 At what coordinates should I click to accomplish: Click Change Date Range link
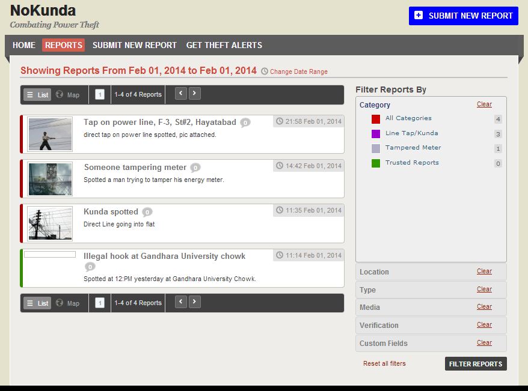299,71
